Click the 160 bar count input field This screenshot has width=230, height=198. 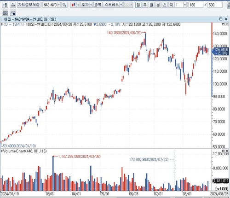click(x=195, y=5)
